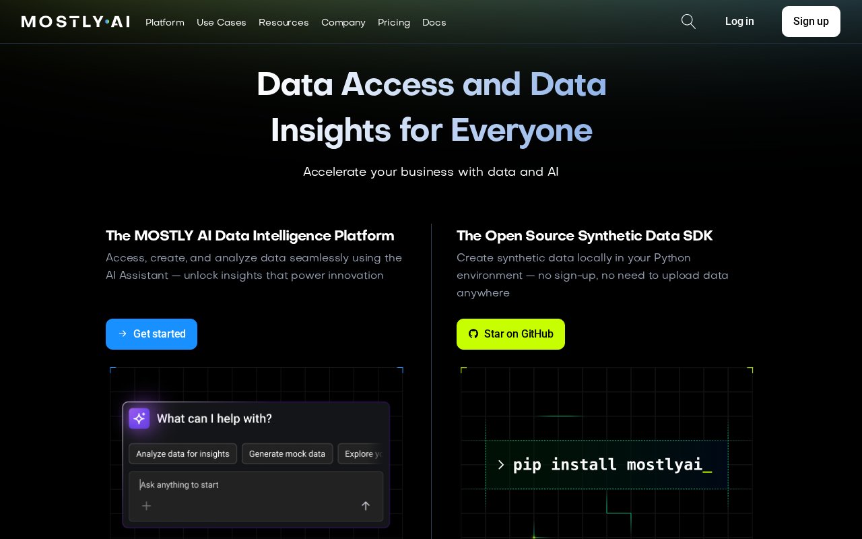The height and width of the screenshot is (539, 862).
Task: Click the blue Get started button
Action: tap(152, 334)
